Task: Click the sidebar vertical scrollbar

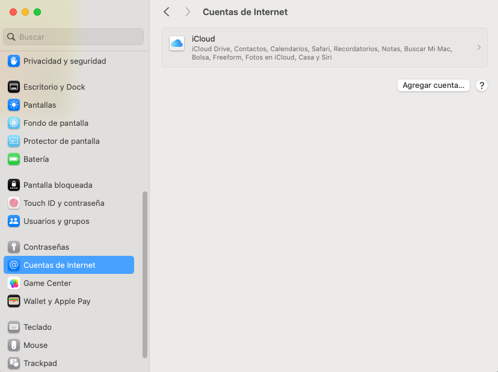Action: [x=144, y=274]
